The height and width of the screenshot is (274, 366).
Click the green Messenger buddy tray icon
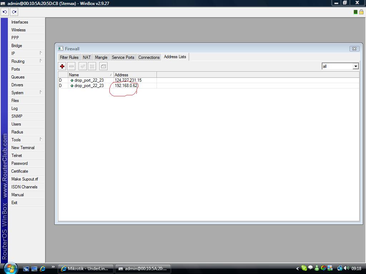click(317, 268)
